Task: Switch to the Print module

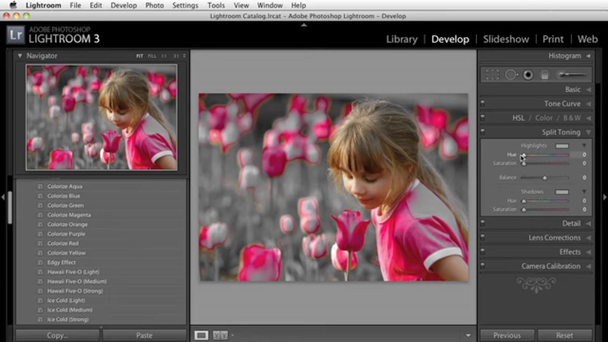Action: click(553, 39)
